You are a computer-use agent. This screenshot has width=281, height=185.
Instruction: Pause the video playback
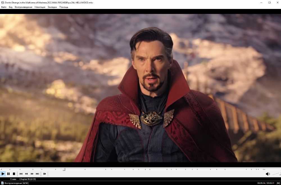click(8, 174)
